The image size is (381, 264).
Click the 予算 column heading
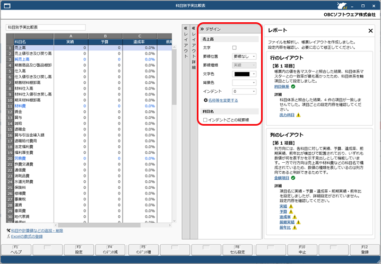tap(105, 42)
